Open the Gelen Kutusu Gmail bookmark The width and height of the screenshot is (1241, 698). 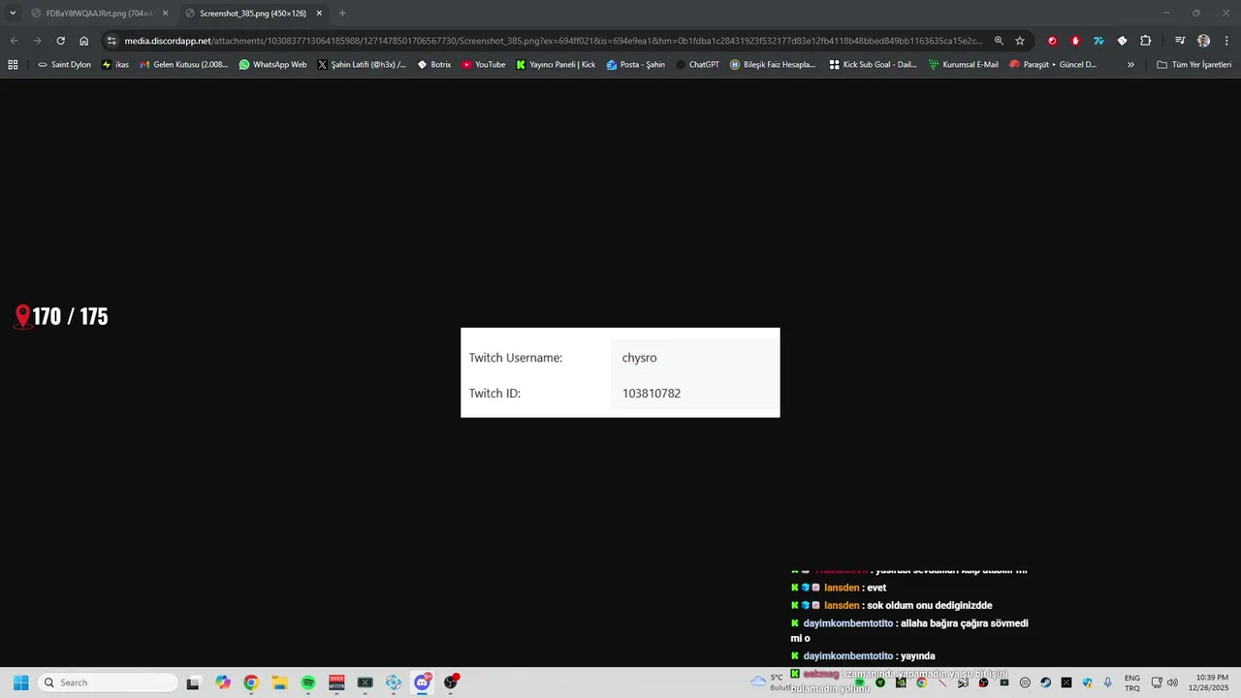tap(184, 65)
